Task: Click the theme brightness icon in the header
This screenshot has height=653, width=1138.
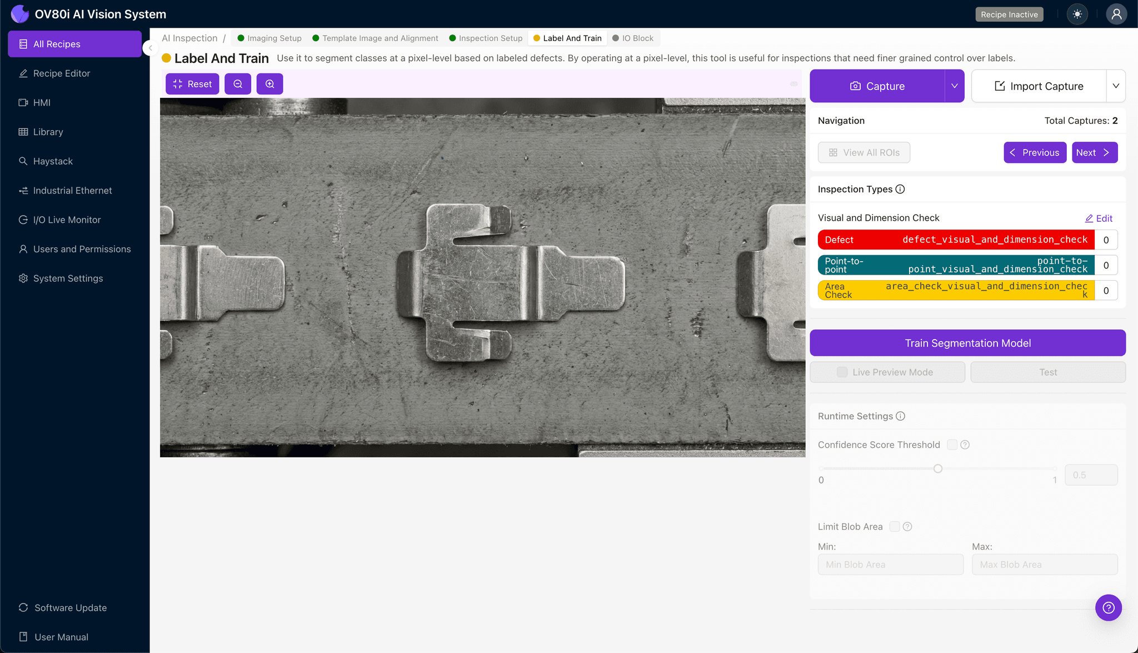Action: [1077, 14]
